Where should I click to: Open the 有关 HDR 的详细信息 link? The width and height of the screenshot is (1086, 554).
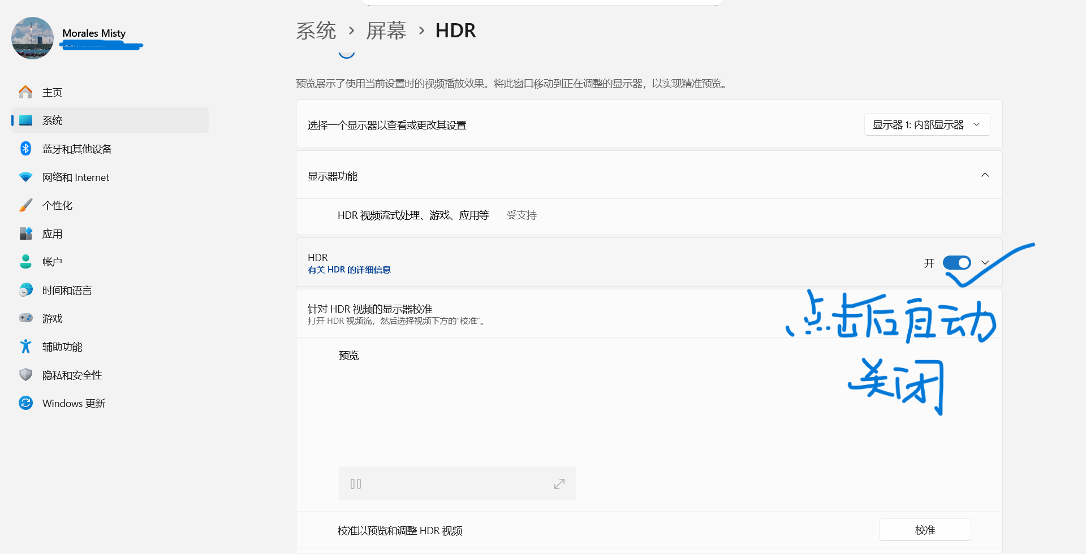pyautogui.click(x=349, y=270)
